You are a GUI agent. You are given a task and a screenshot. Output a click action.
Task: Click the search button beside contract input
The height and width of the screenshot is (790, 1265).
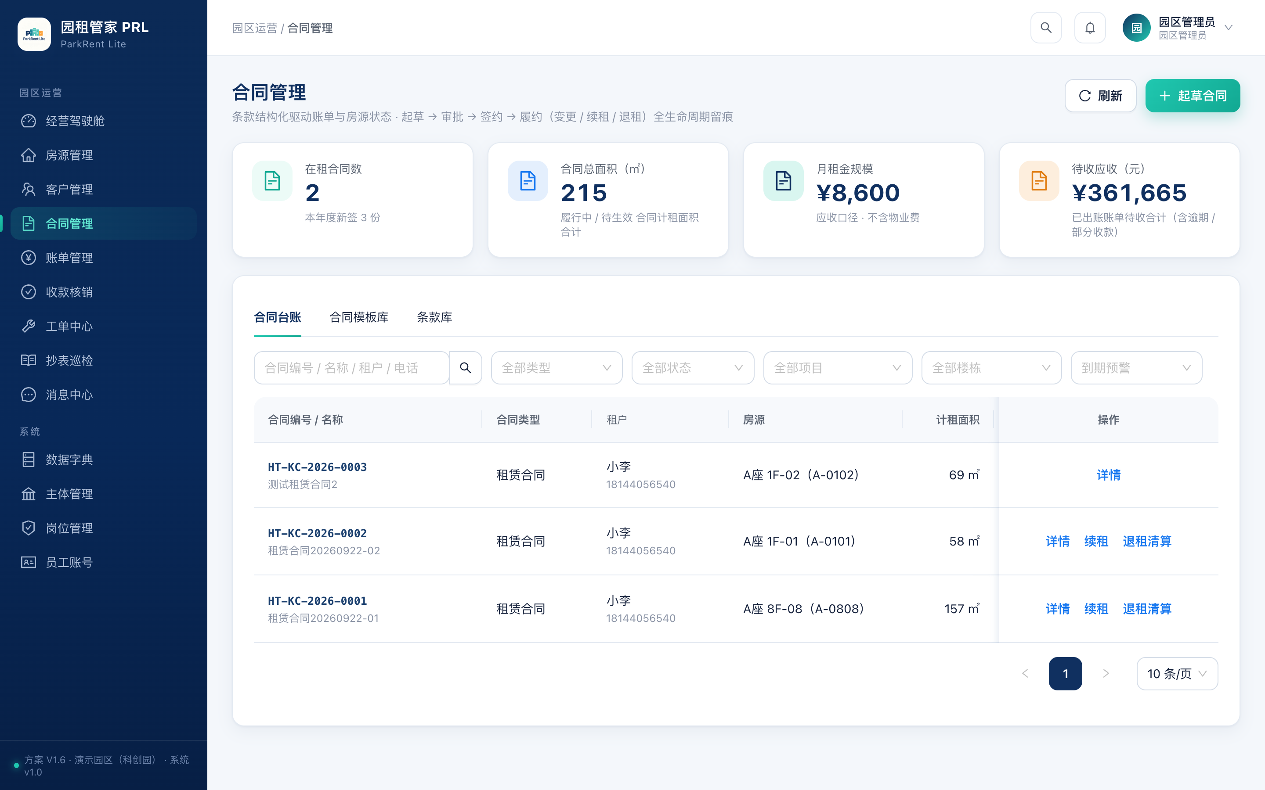point(465,368)
